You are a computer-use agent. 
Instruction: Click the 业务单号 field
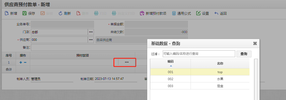(62, 24)
